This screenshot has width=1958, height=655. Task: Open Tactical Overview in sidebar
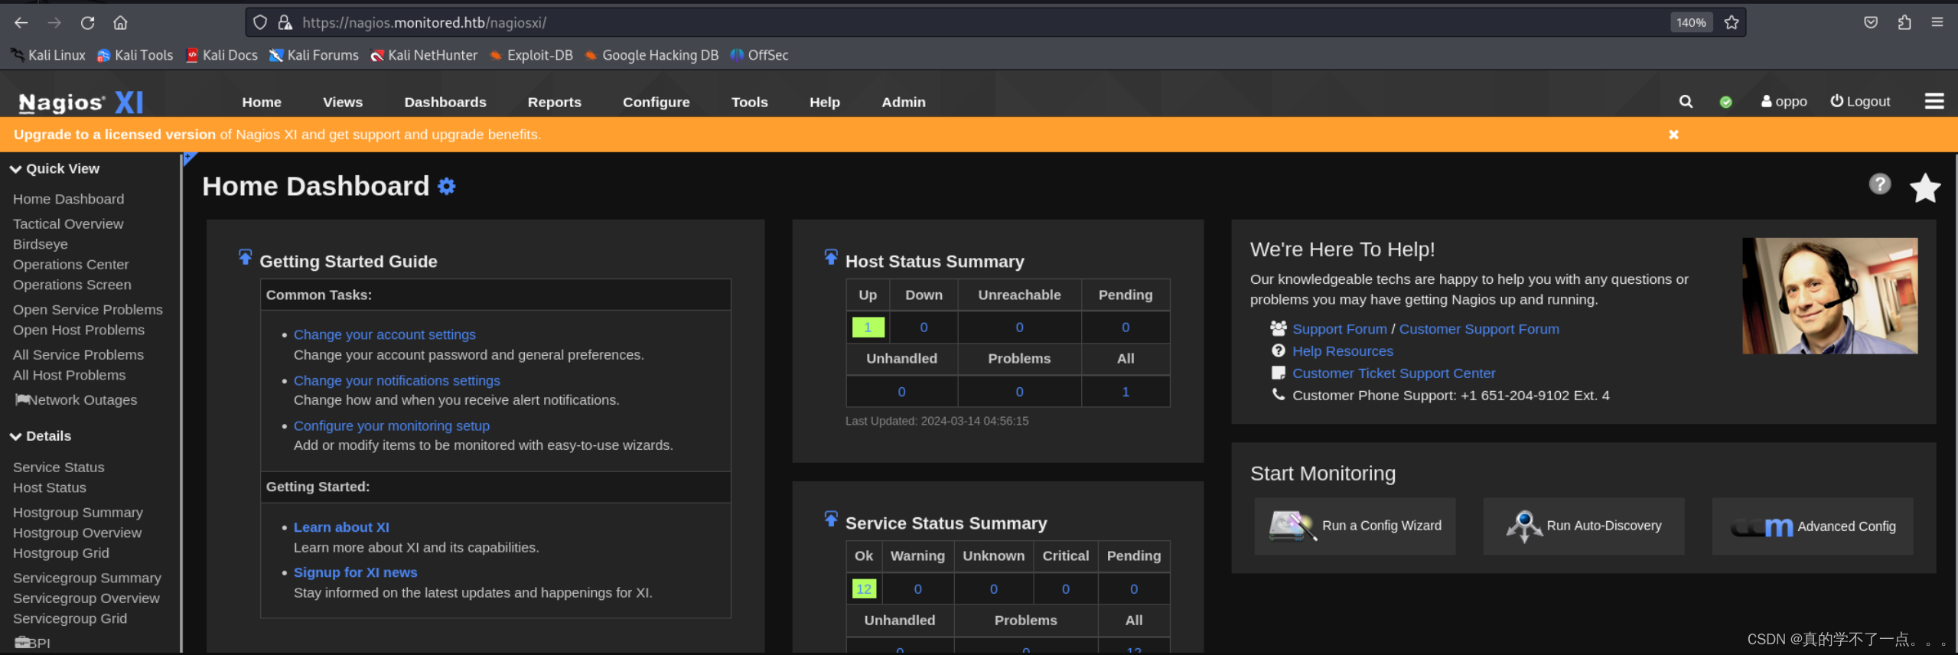tap(68, 223)
